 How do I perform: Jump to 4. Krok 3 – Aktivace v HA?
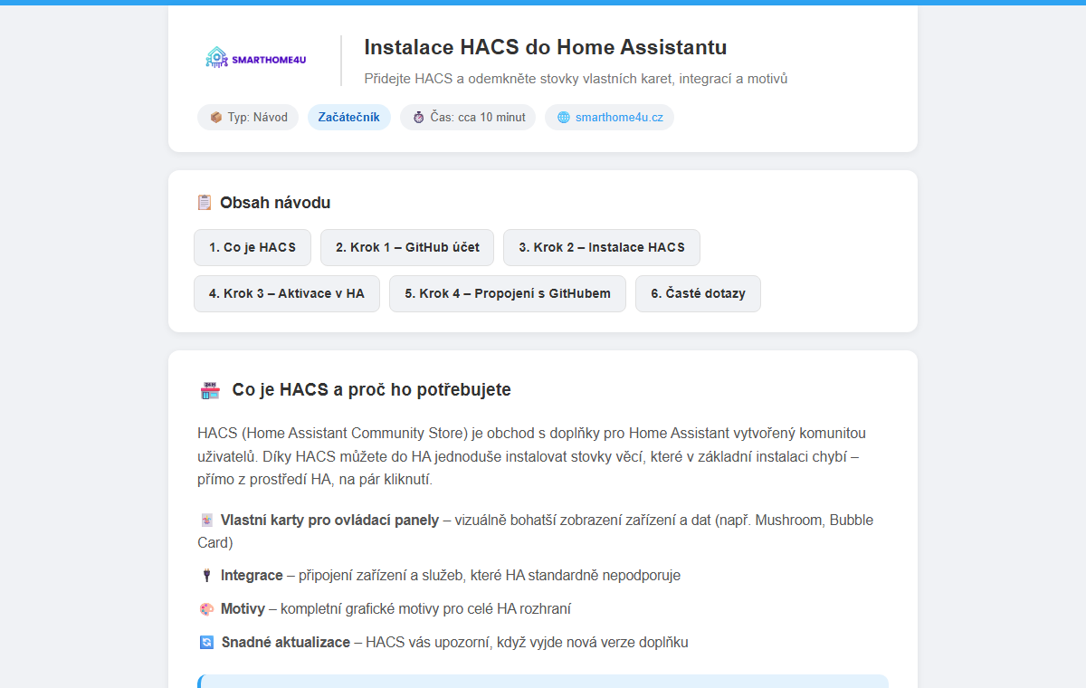pyautogui.click(x=287, y=293)
